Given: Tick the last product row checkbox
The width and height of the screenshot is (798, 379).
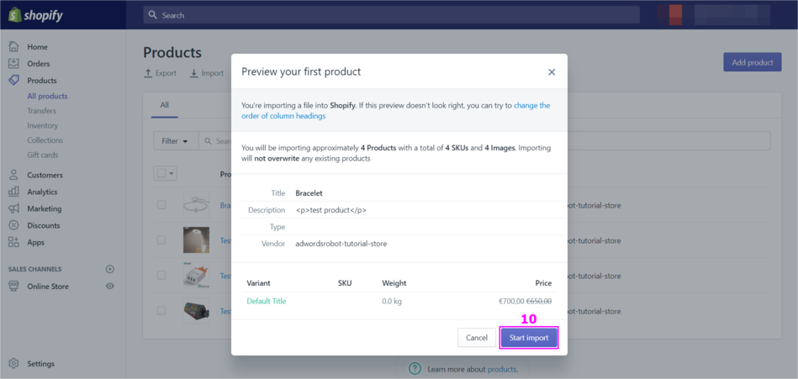Looking at the screenshot, I should coord(161,311).
